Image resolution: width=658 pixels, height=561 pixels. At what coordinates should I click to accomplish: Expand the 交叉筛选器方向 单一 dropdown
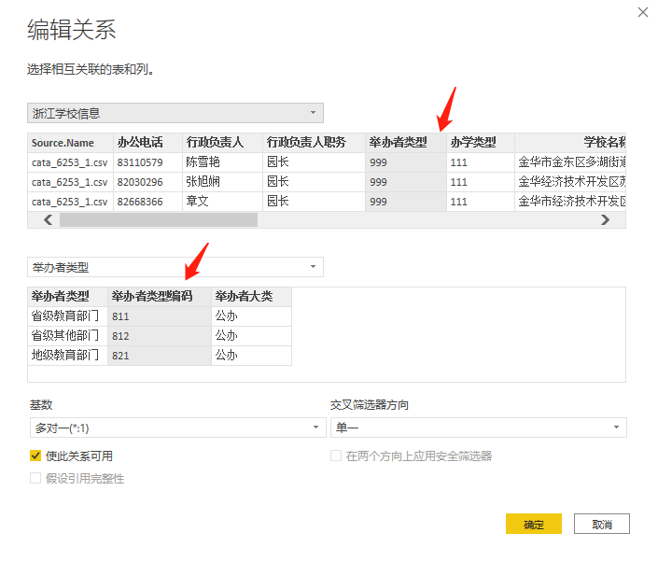click(x=478, y=428)
